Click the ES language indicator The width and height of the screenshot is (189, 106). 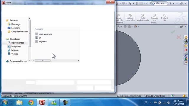(146, 102)
